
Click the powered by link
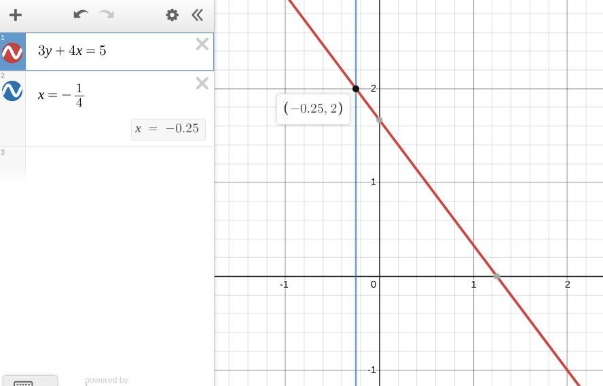pyautogui.click(x=107, y=381)
